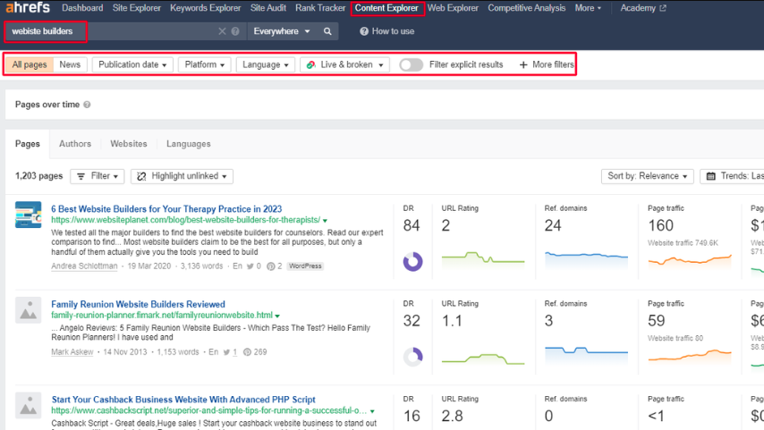The width and height of the screenshot is (764, 430).
Task: Click DR donut chart for Family Reunion result
Action: [412, 357]
